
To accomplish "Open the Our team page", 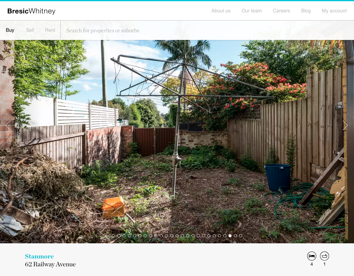I will tap(252, 11).
